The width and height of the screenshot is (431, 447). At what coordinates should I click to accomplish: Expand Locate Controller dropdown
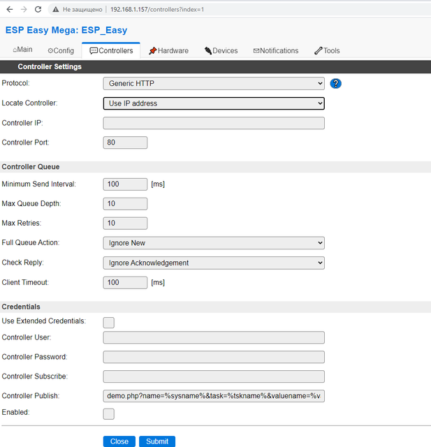coord(214,103)
